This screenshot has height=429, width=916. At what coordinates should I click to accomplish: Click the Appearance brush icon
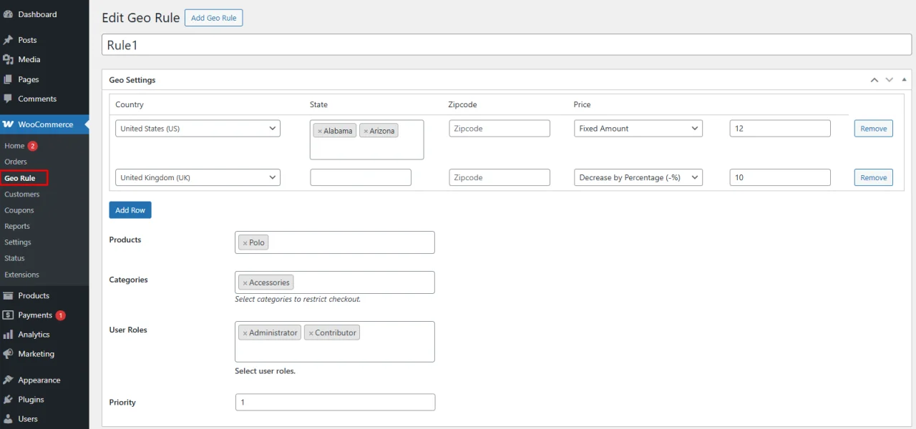(9, 380)
